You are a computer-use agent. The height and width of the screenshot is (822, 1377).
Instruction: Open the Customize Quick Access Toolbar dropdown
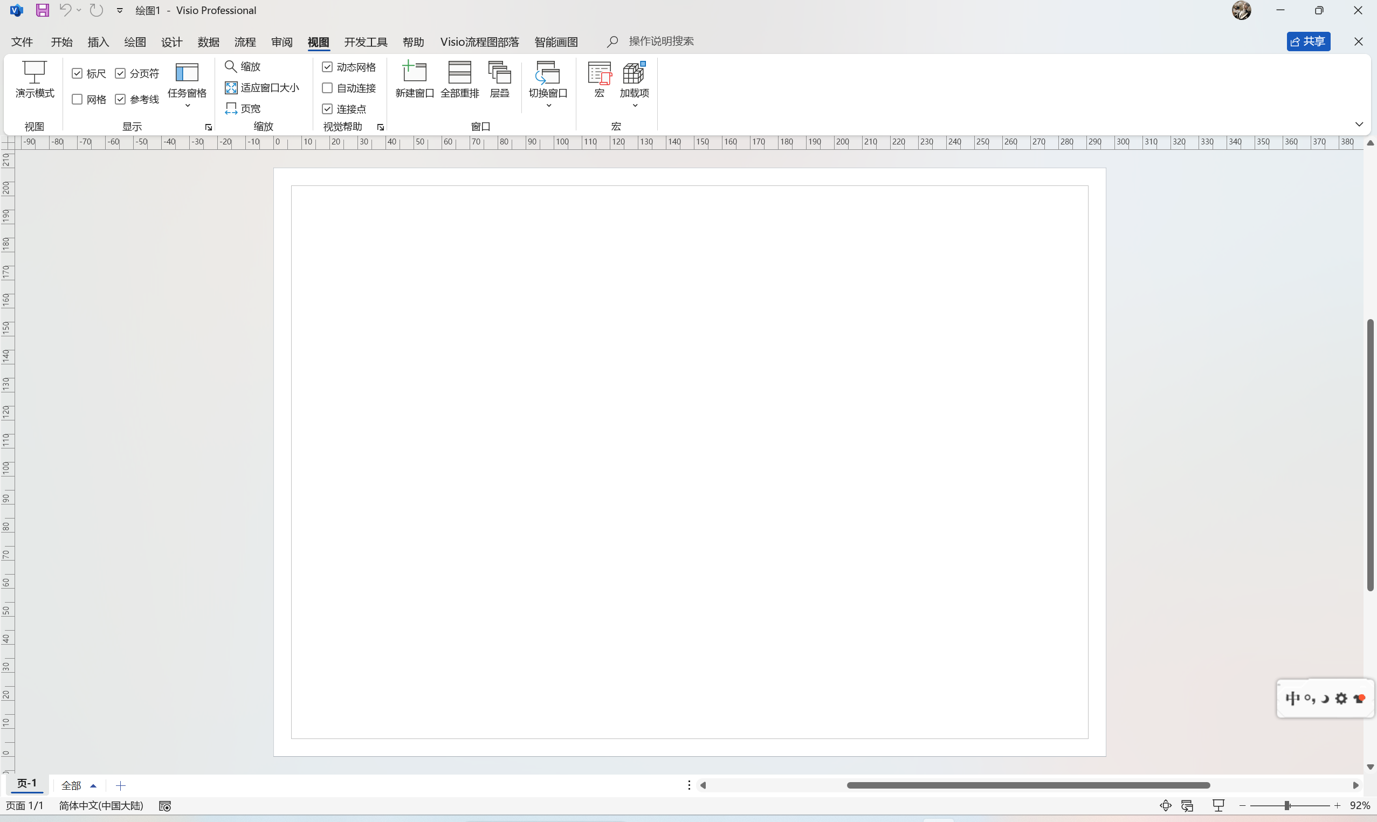(x=120, y=11)
